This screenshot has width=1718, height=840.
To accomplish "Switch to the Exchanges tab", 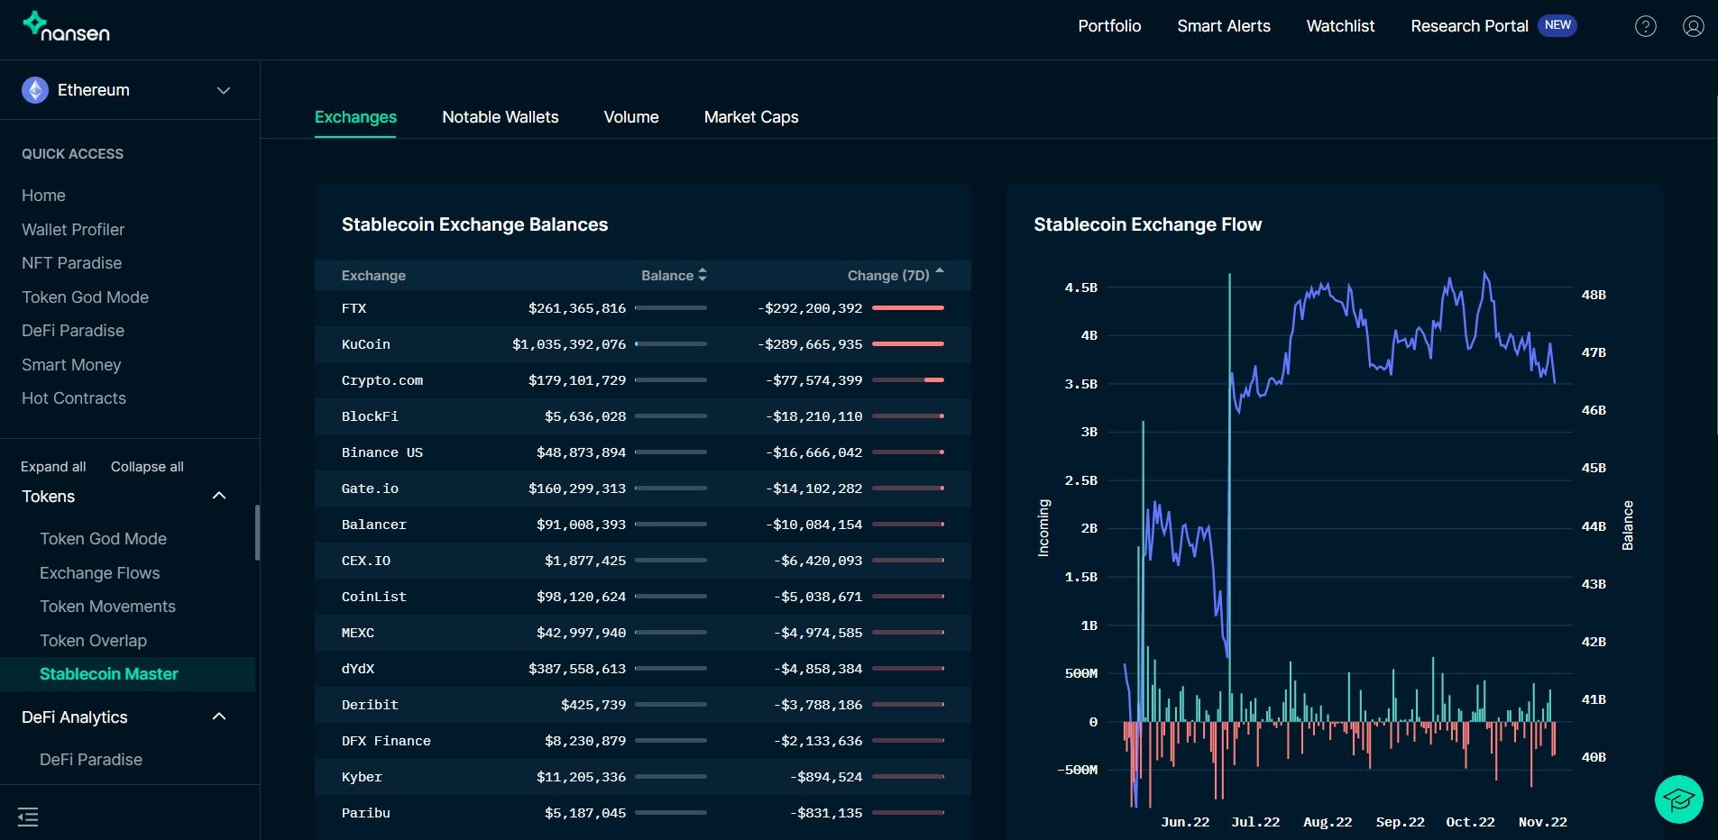I will coord(355,117).
